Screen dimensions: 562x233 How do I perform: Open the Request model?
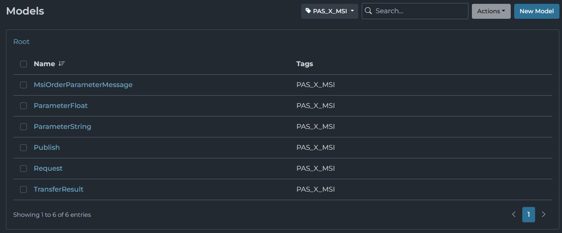(48, 169)
